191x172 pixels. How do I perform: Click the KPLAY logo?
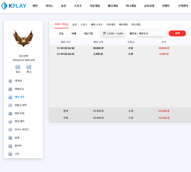click(x=14, y=6)
